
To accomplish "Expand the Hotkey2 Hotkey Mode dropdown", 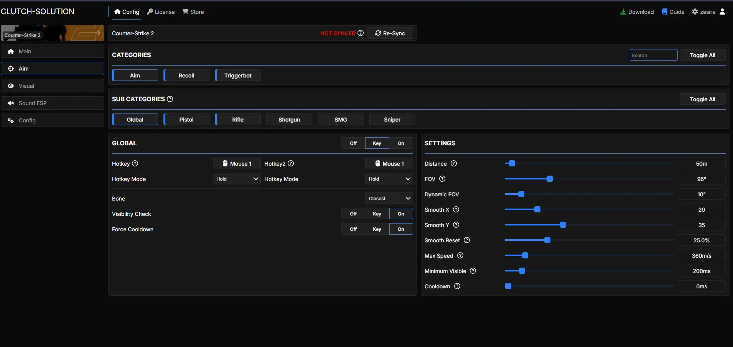I will point(389,179).
